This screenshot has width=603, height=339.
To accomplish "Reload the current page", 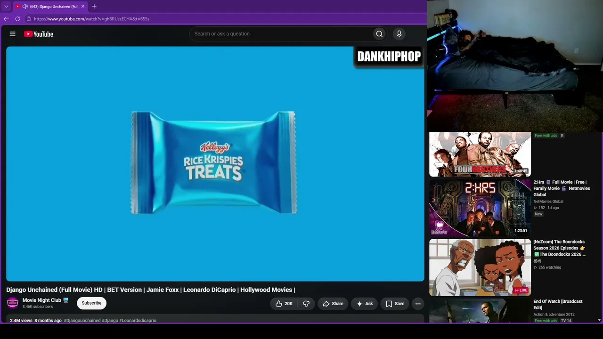I will tap(17, 19).
